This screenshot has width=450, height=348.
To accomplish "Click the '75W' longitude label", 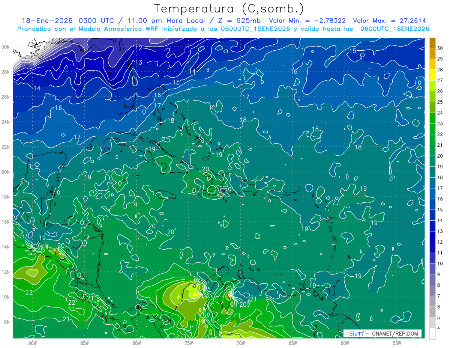I will pos(189,343).
